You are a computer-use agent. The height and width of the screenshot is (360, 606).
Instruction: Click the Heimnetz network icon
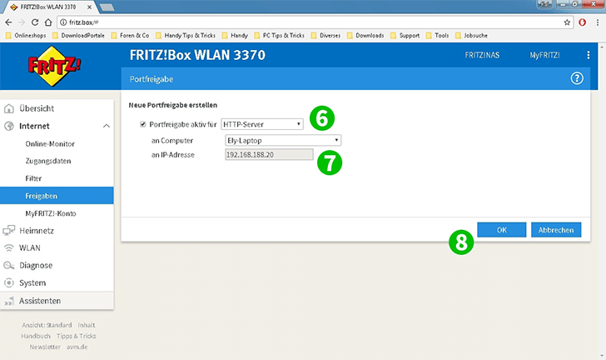(9, 231)
